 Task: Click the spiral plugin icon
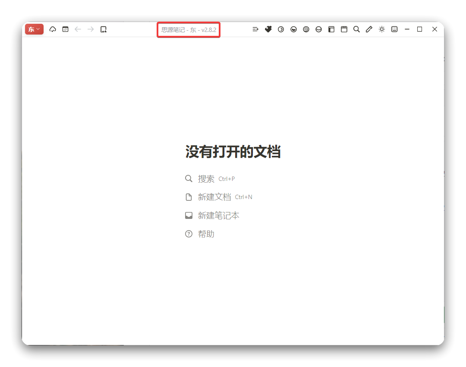pos(306,29)
